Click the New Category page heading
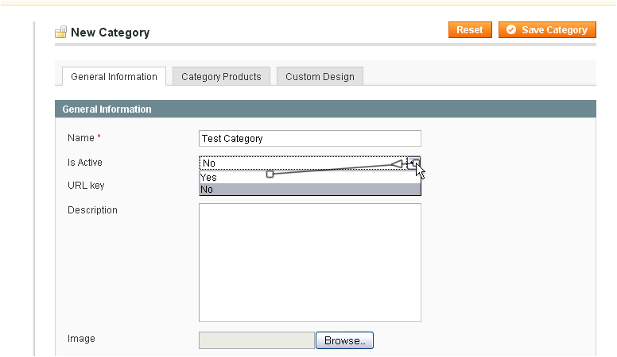This screenshot has width=617, height=357. [111, 33]
